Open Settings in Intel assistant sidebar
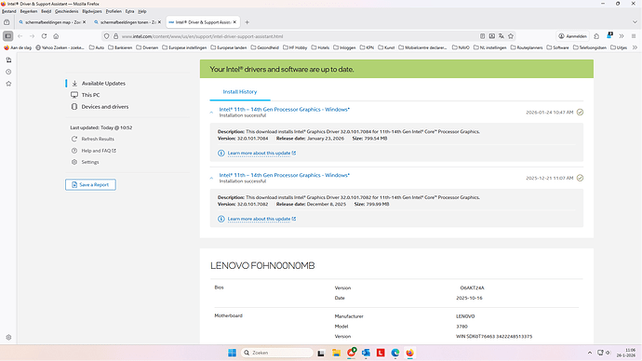The width and height of the screenshot is (642, 361). pos(90,162)
